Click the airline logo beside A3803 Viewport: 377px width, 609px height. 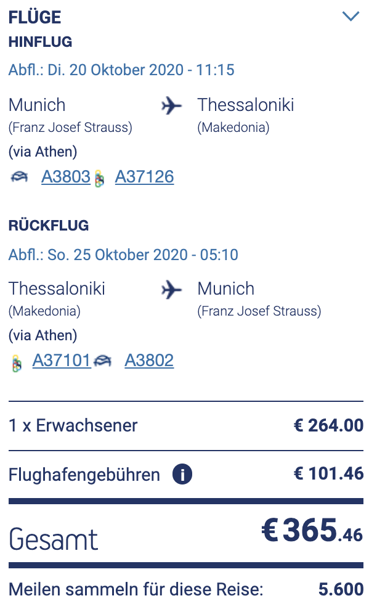coord(19,178)
